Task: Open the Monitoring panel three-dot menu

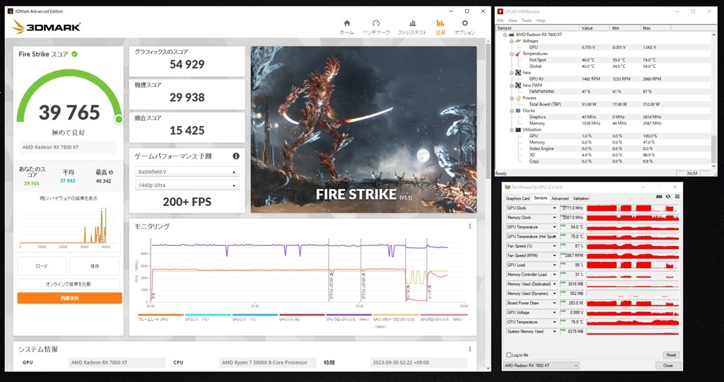Action: (469, 226)
